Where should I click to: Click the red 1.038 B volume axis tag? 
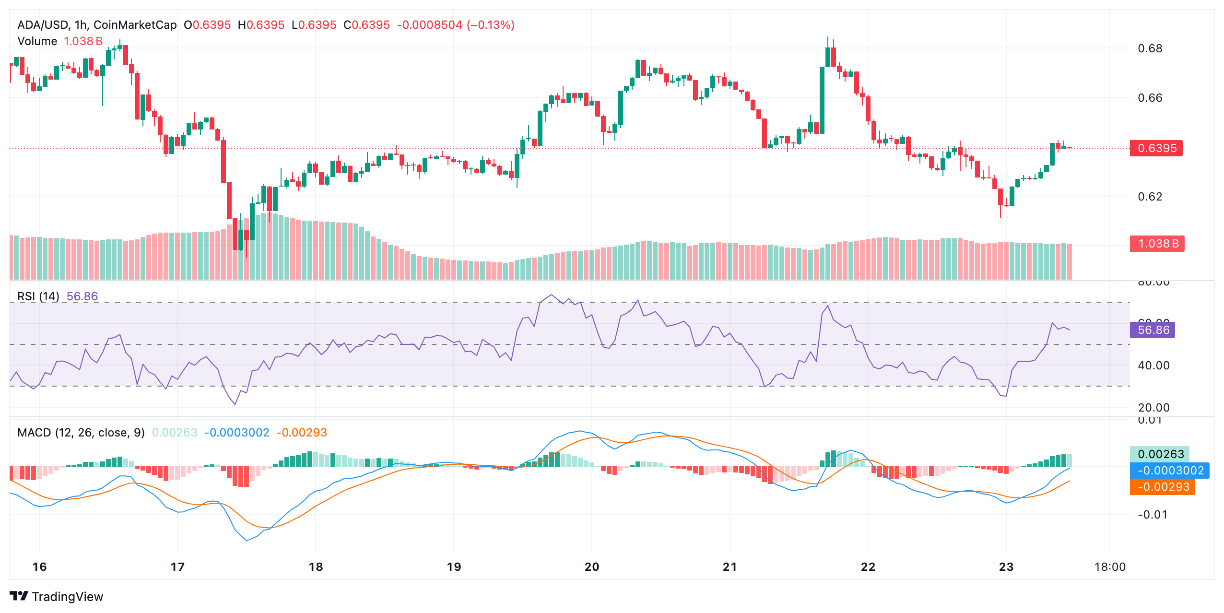pos(1157,244)
